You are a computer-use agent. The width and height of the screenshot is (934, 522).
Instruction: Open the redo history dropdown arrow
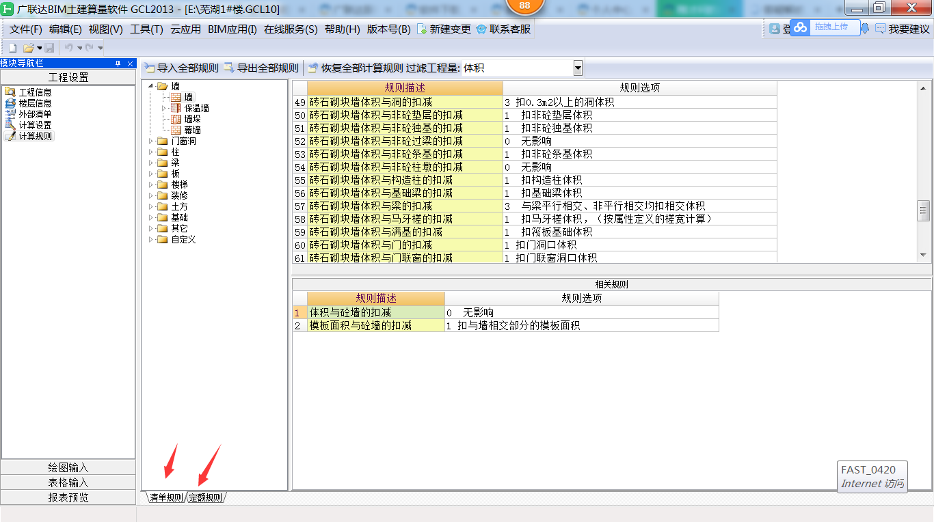(100, 48)
